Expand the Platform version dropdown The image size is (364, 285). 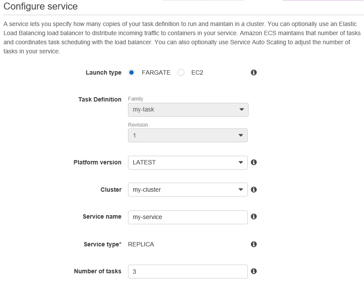click(188, 163)
